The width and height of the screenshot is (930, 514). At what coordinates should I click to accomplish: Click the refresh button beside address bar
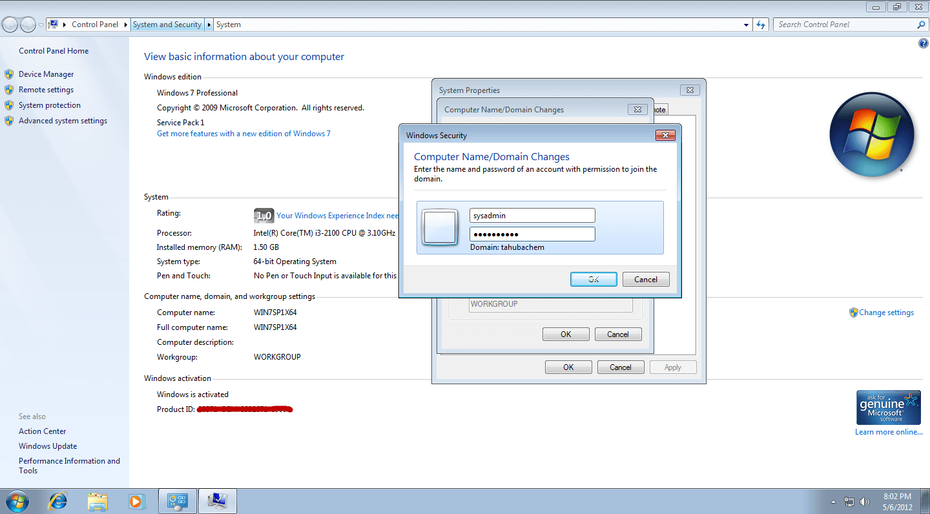tap(761, 25)
